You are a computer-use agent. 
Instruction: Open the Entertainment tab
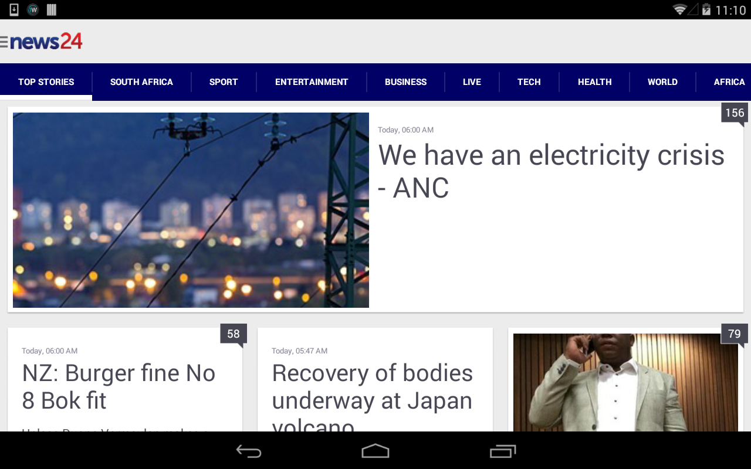[x=312, y=82]
